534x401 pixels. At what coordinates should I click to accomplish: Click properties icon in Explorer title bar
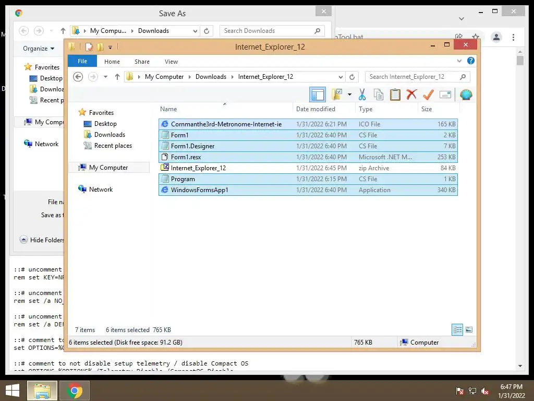(89, 47)
